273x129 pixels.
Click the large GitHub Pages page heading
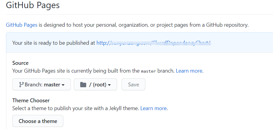coord(33,5)
